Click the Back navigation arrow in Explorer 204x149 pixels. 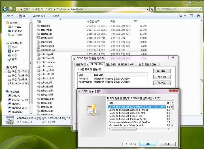[5, 9]
